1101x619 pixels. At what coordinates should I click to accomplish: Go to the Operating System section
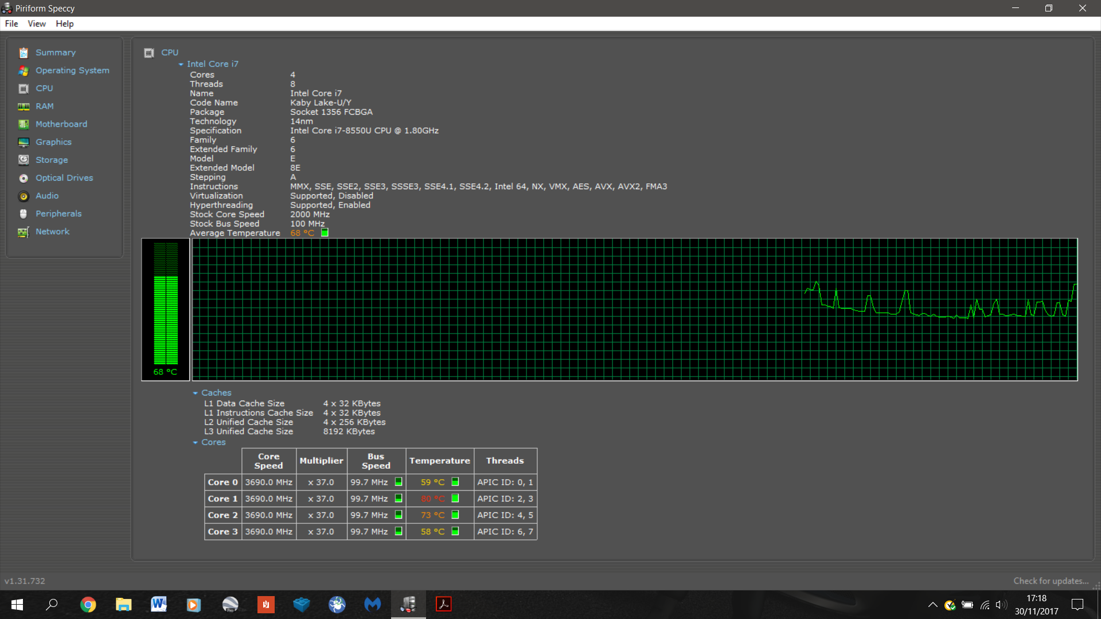72,70
